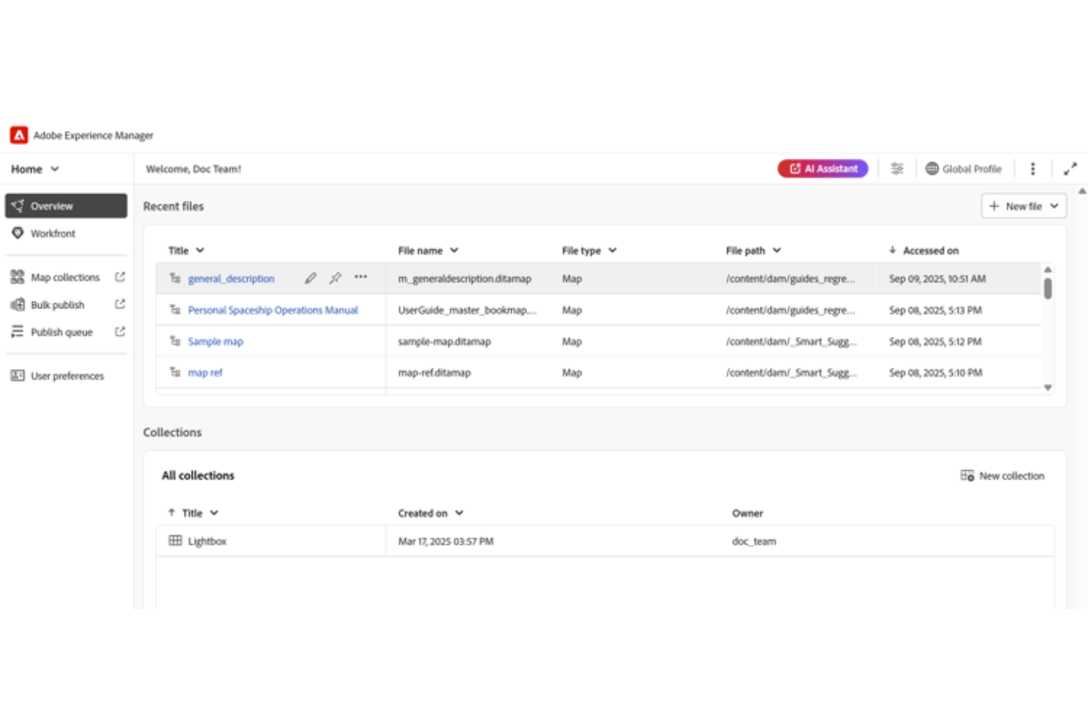Screen dimensions: 1088x726
Task: Open general_description map link
Action: click(x=231, y=279)
